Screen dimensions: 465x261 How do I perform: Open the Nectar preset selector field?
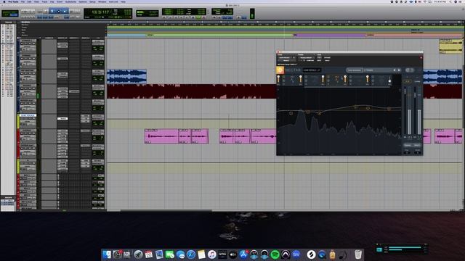click(x=378, y=70)
